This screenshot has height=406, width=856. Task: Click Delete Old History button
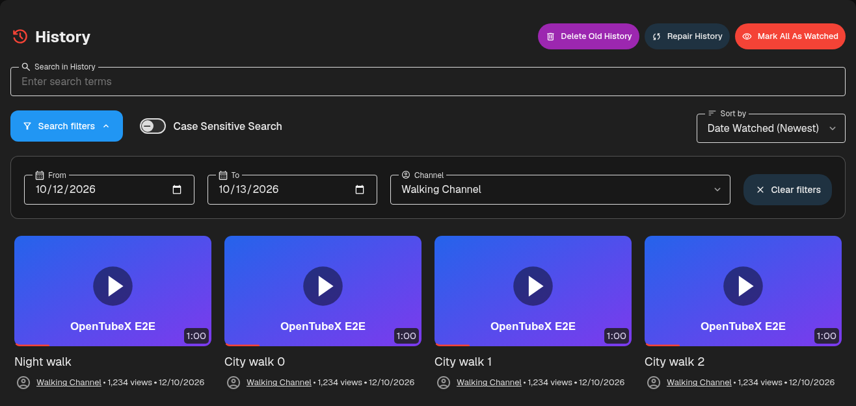(589, 36)
